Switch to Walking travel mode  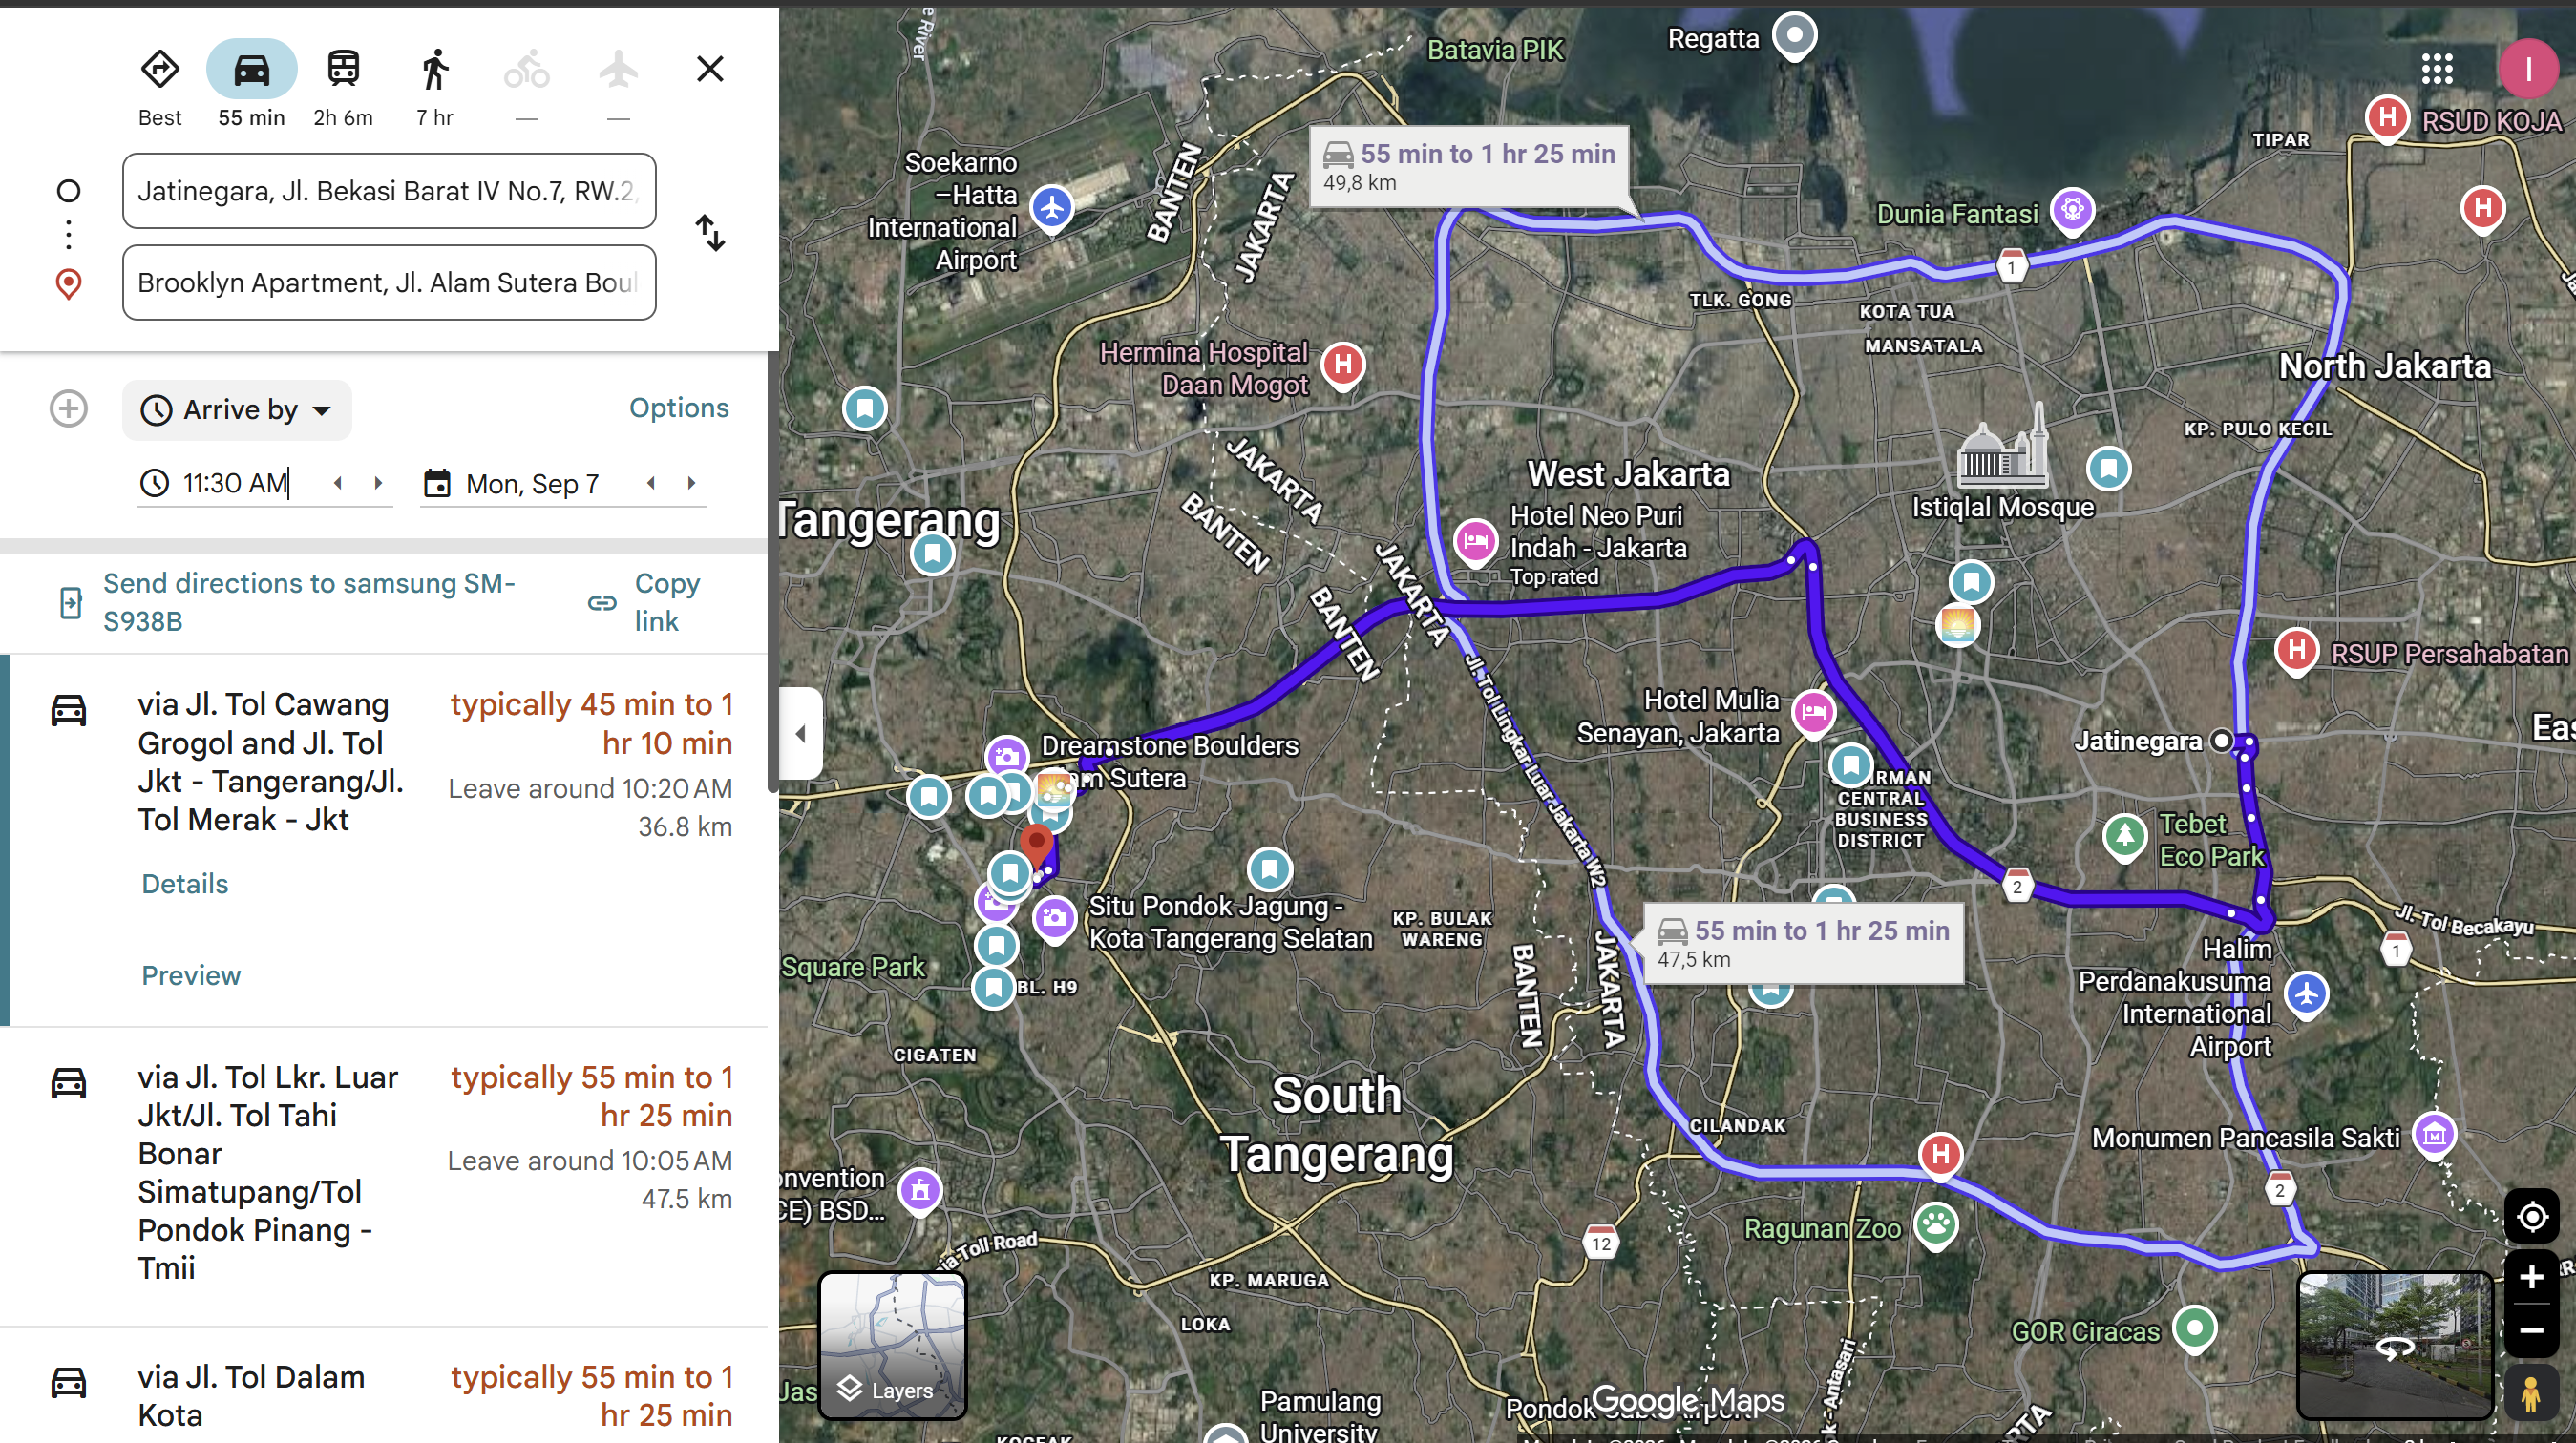tap(435, 70)
